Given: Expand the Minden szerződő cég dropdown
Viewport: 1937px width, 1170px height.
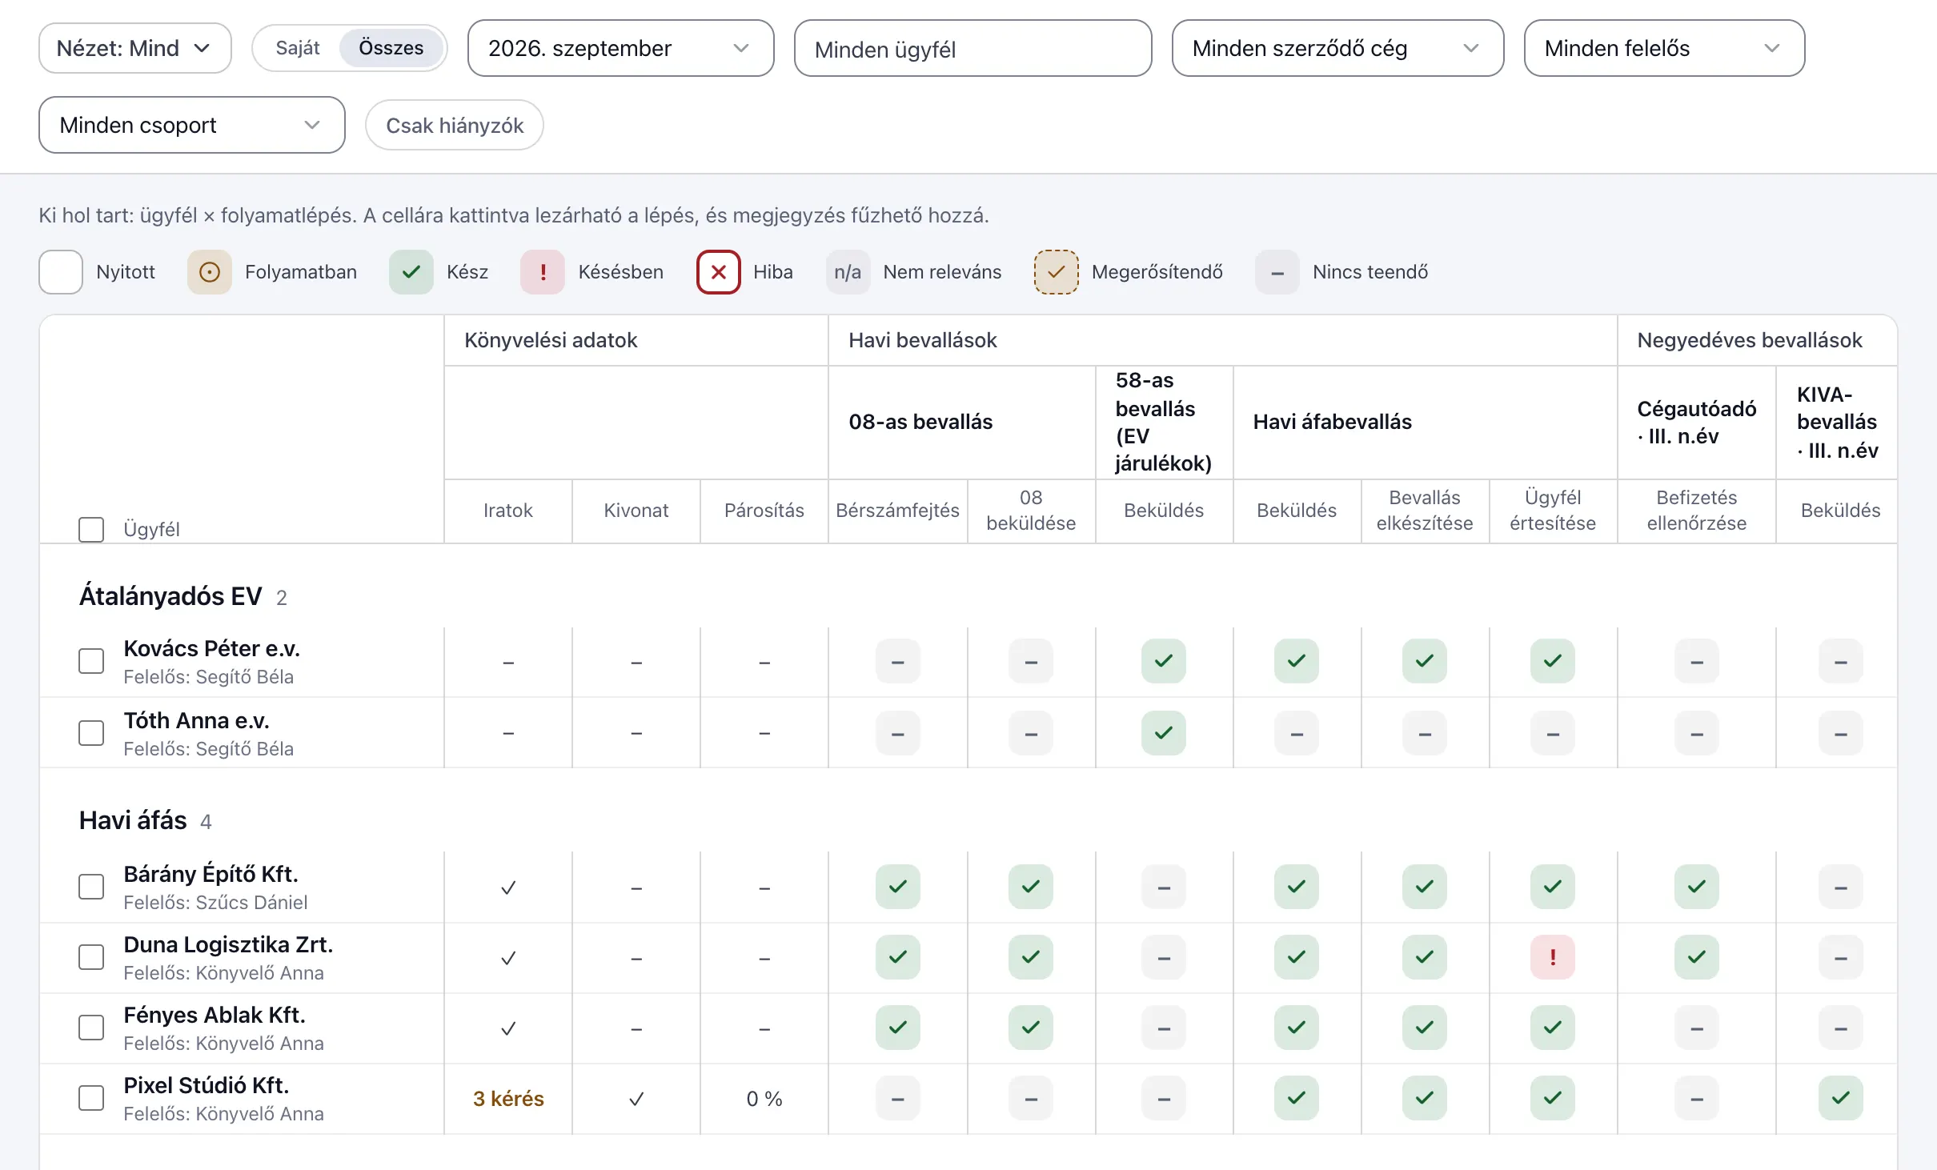Looking at the screenshot, I should (1337, 48).
